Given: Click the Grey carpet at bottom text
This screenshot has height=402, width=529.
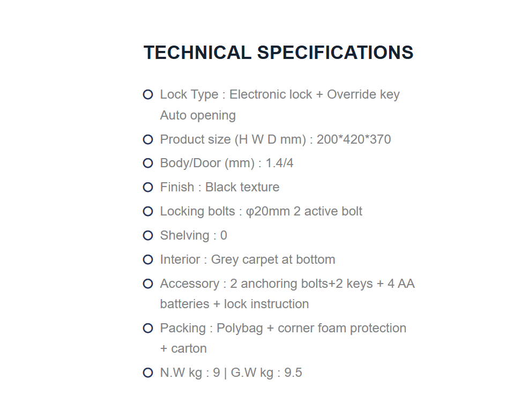Looking at the screenshot, I should (273, 260).
